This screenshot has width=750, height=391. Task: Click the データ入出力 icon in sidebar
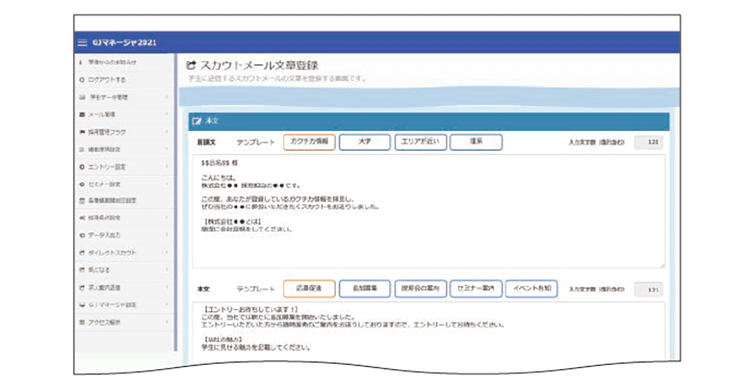81,235
